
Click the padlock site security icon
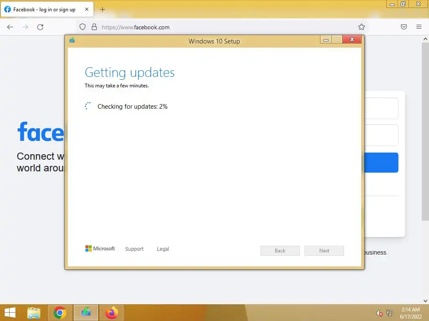pos(94,27)
